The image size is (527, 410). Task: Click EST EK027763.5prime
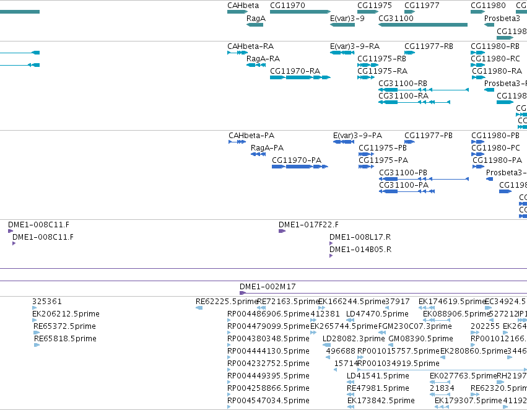440,383
